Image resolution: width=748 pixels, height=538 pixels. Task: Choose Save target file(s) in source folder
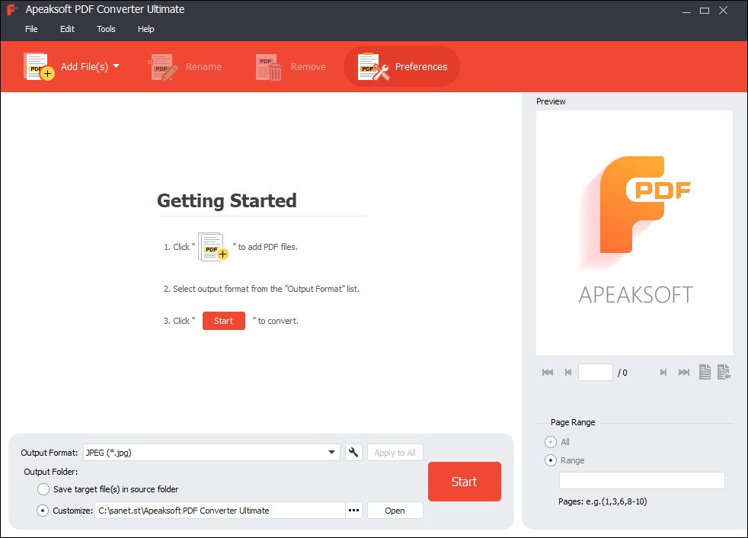click(43, 489)
